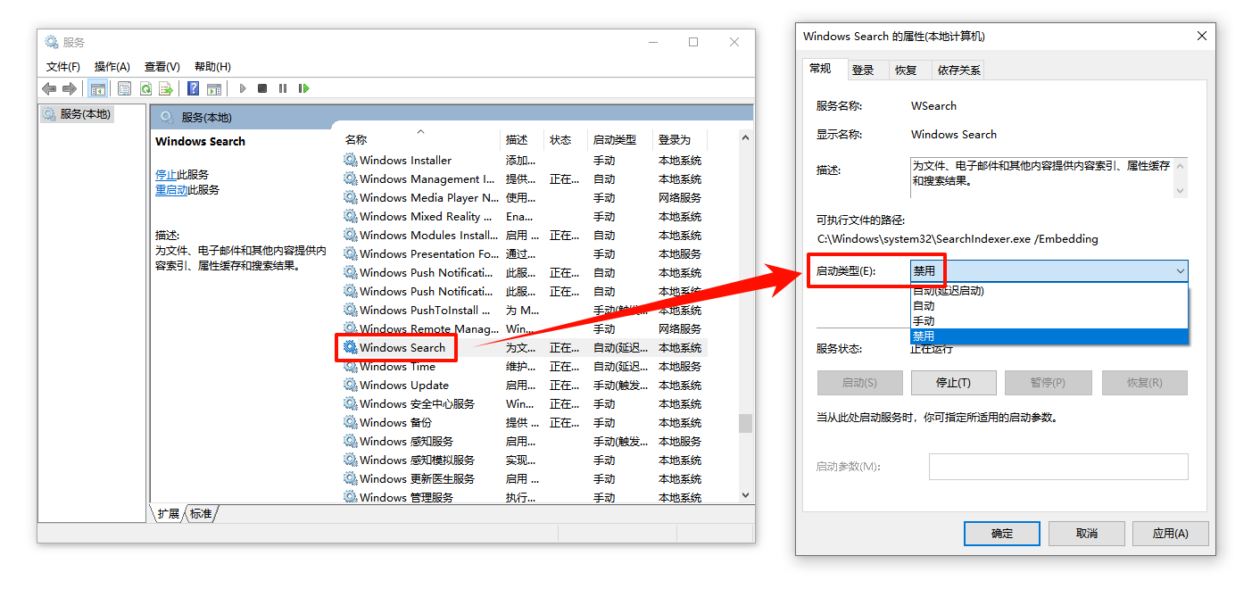
Task: Click gear icon beside Windows 备份
Action: [350, 423]
